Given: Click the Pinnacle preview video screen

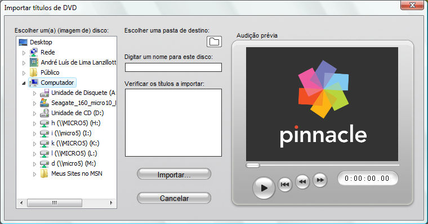Looking at the screenshot, I should pyautogui.click(x=322, y=104).
